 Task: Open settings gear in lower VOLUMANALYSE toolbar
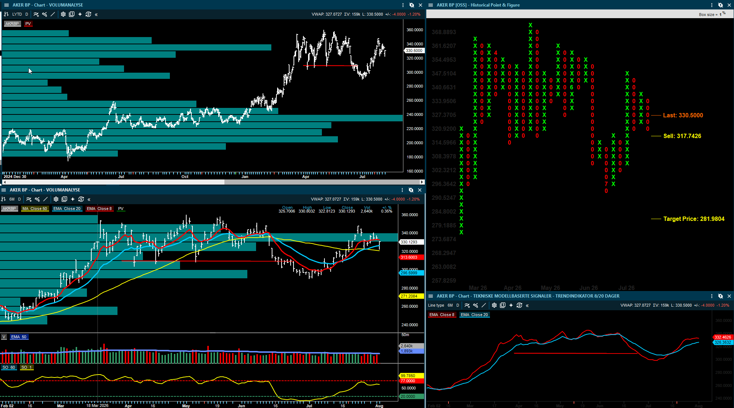click(56, 199)
